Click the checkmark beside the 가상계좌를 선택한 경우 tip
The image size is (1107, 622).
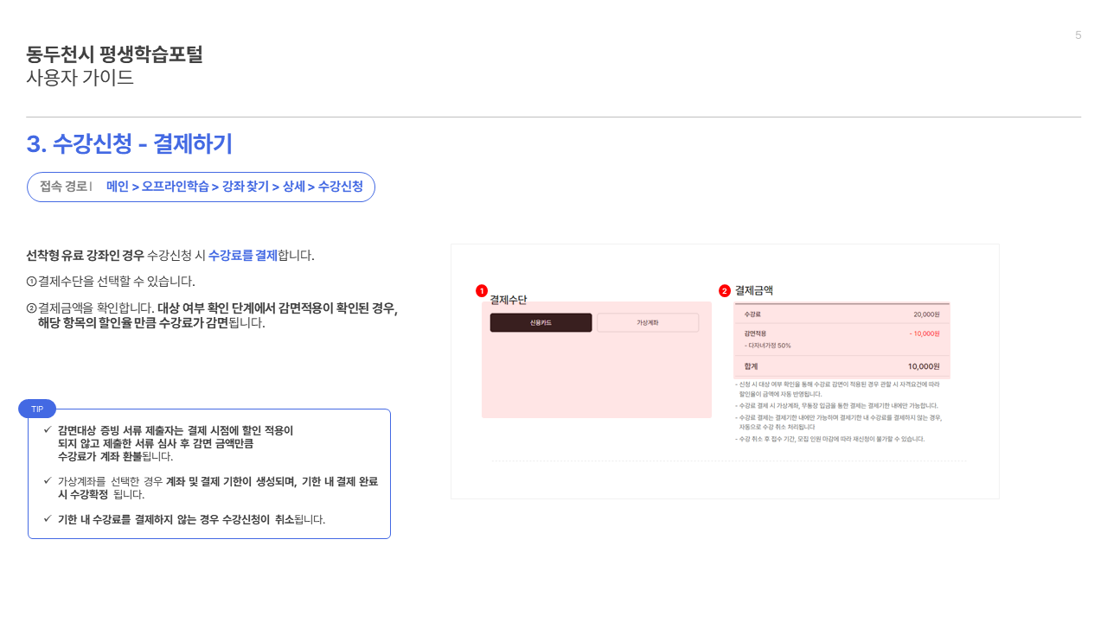pos(48,480)
